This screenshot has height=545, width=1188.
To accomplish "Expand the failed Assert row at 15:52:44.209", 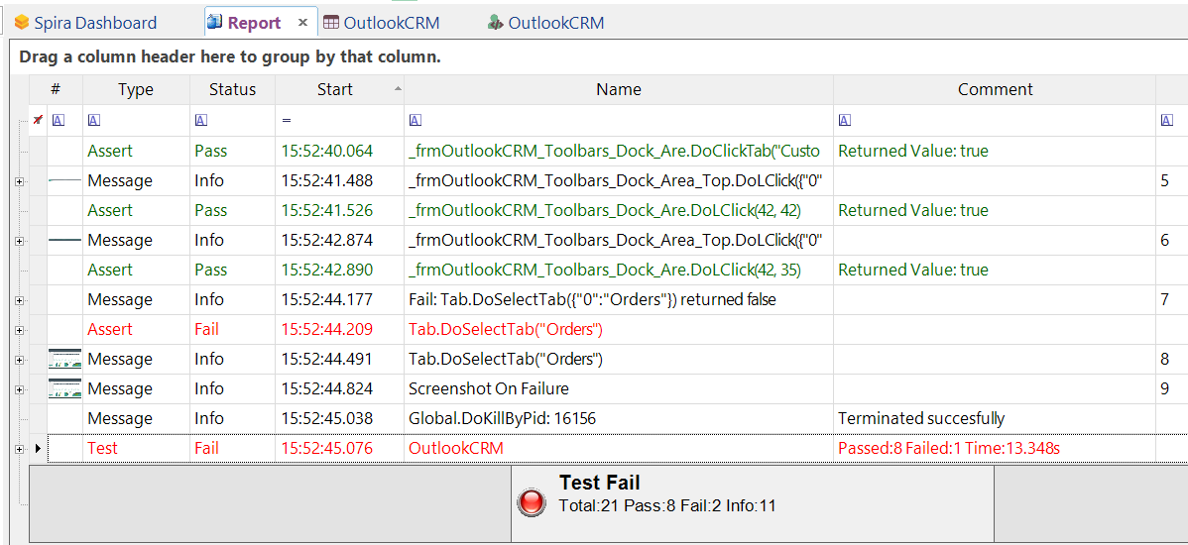I will 19,330.
